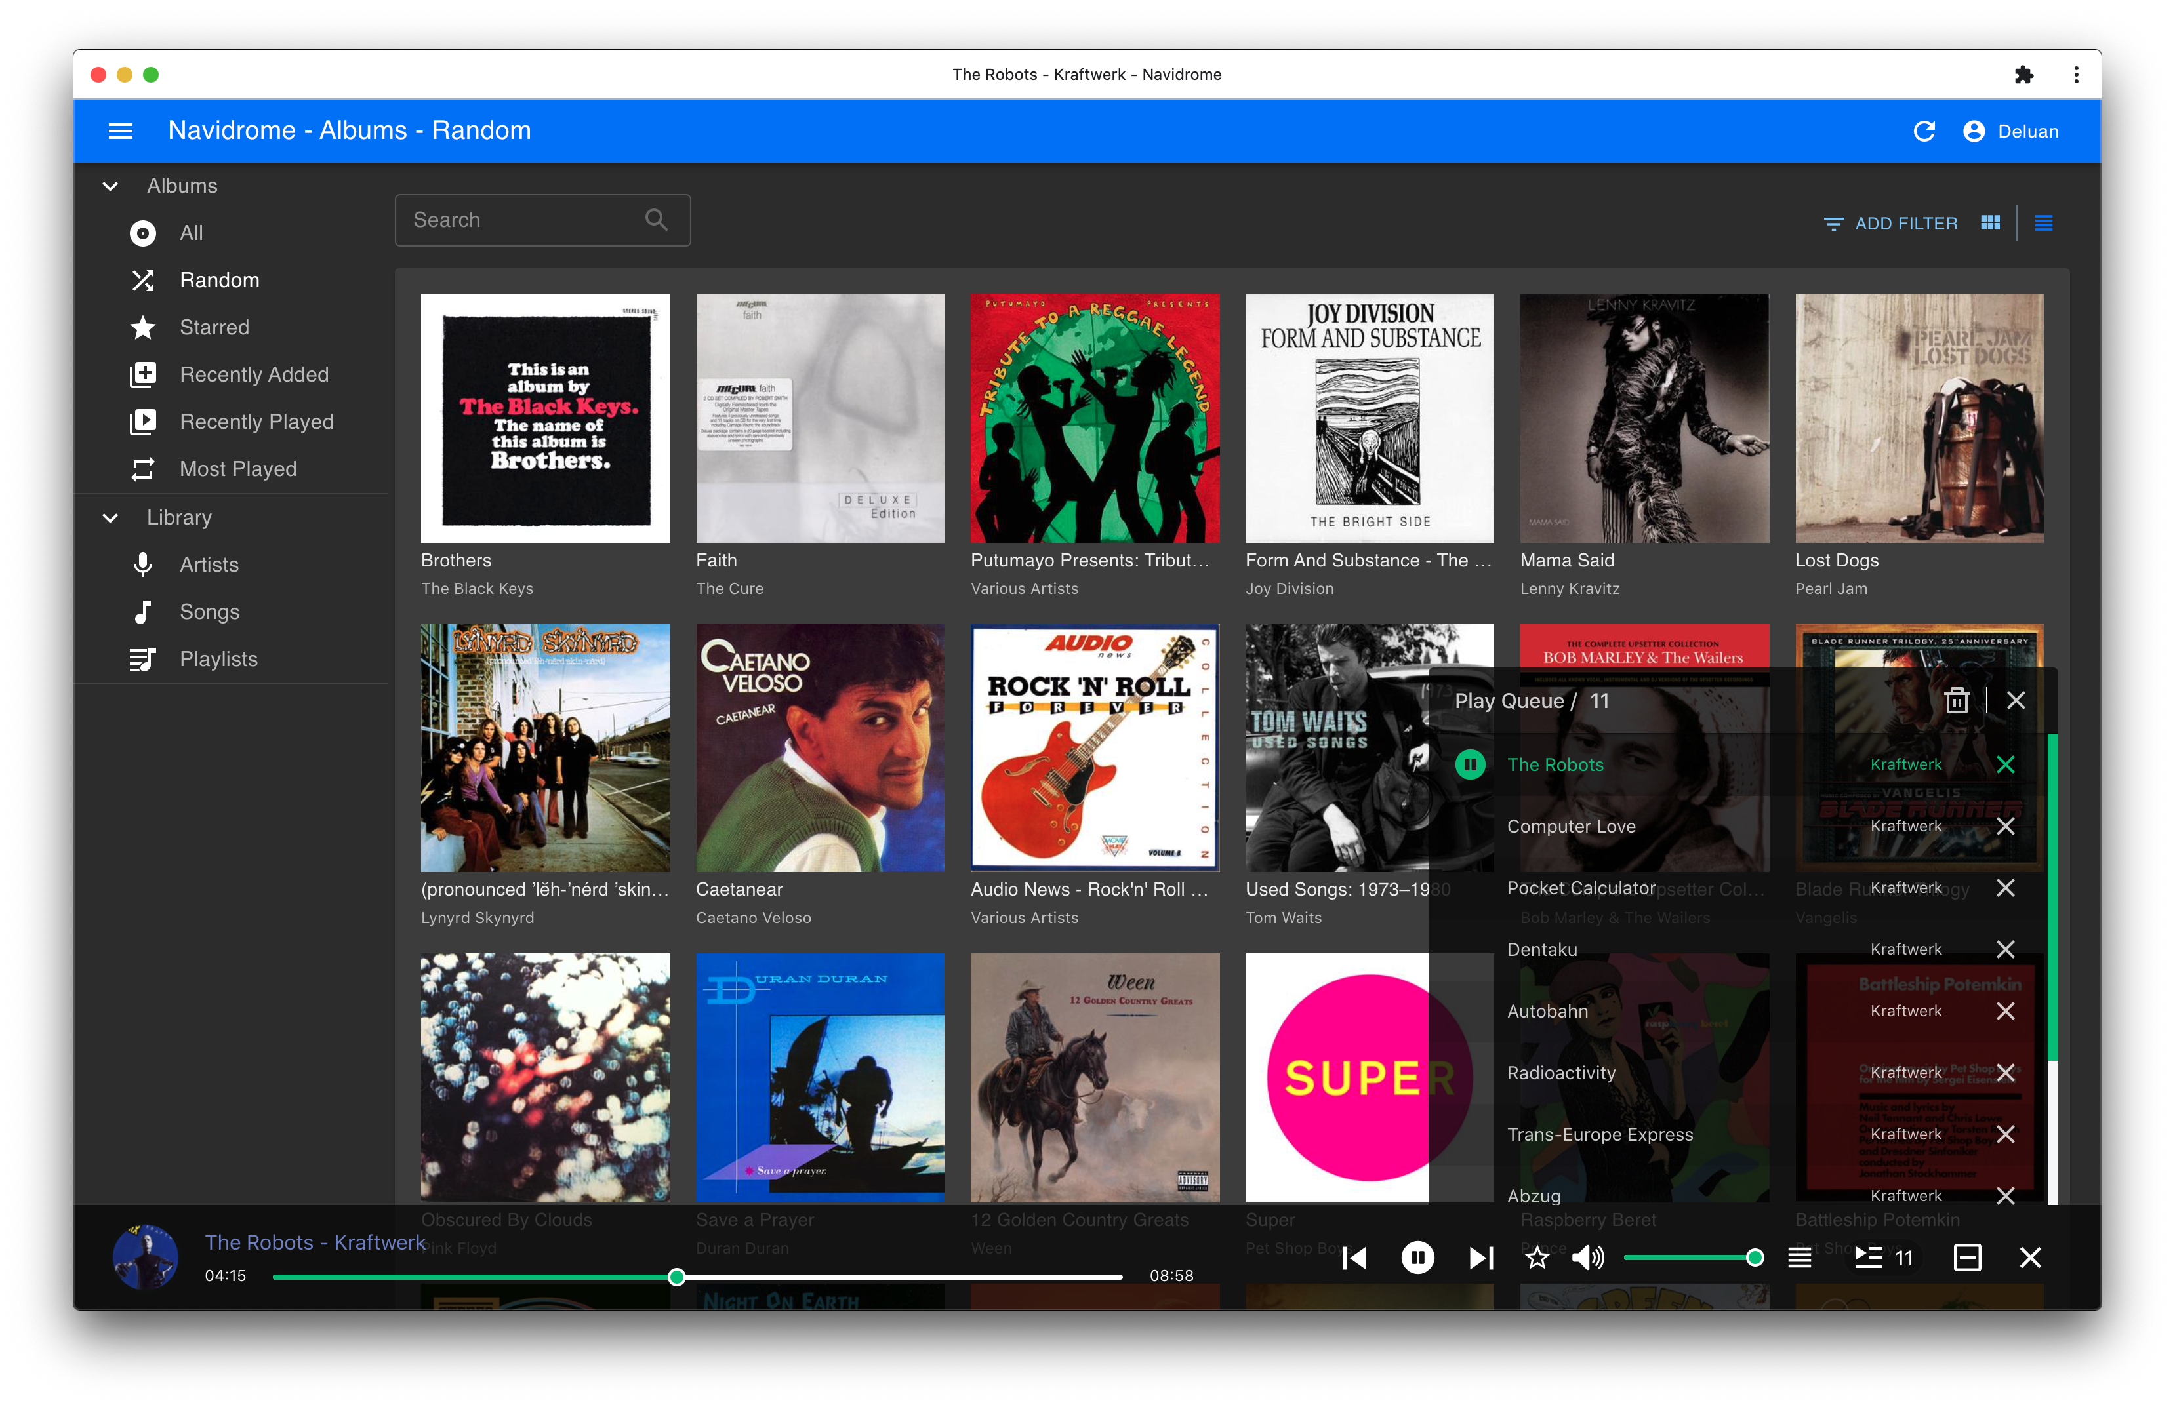
Task: Play Computer Love from the queue
Action: (1571, 827)
